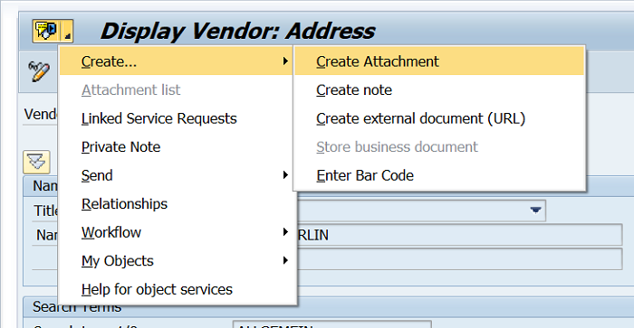Expand the Workflow submenu arrow

[x=285, y=231]
